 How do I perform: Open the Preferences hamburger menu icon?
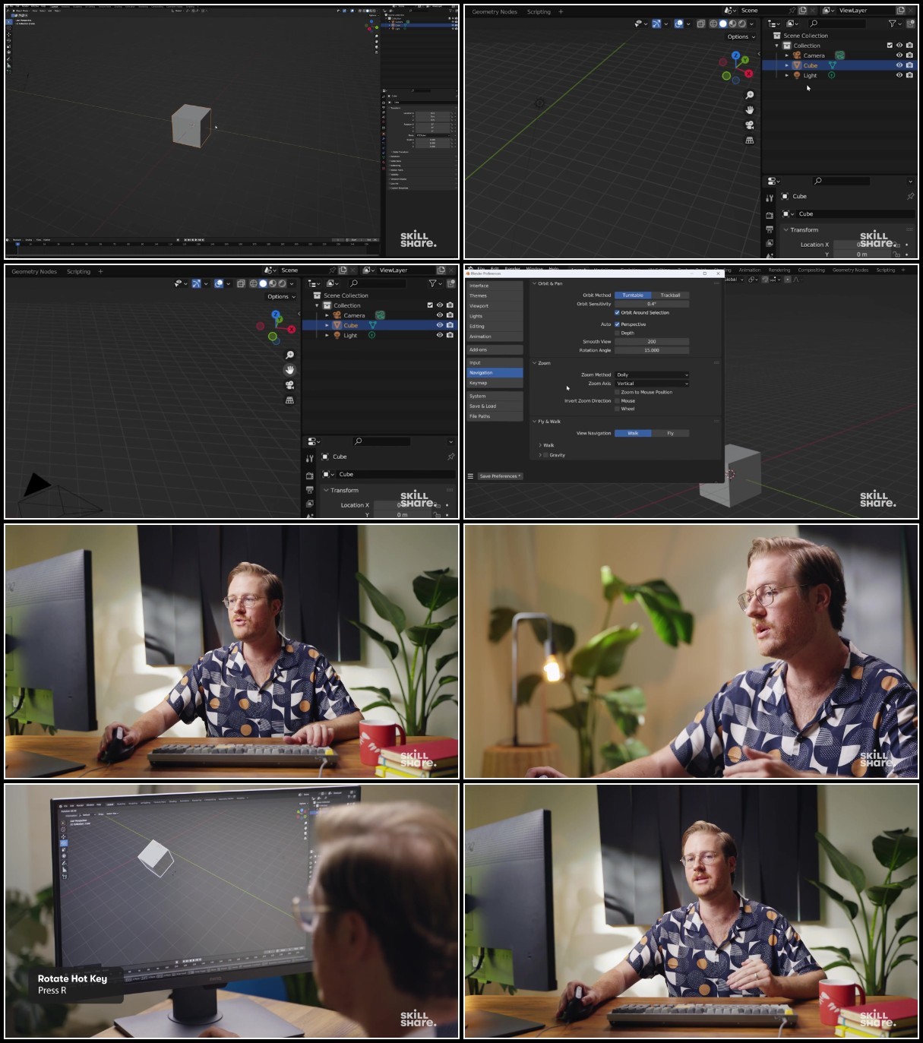pyautogui.click(x=470, y=476)
